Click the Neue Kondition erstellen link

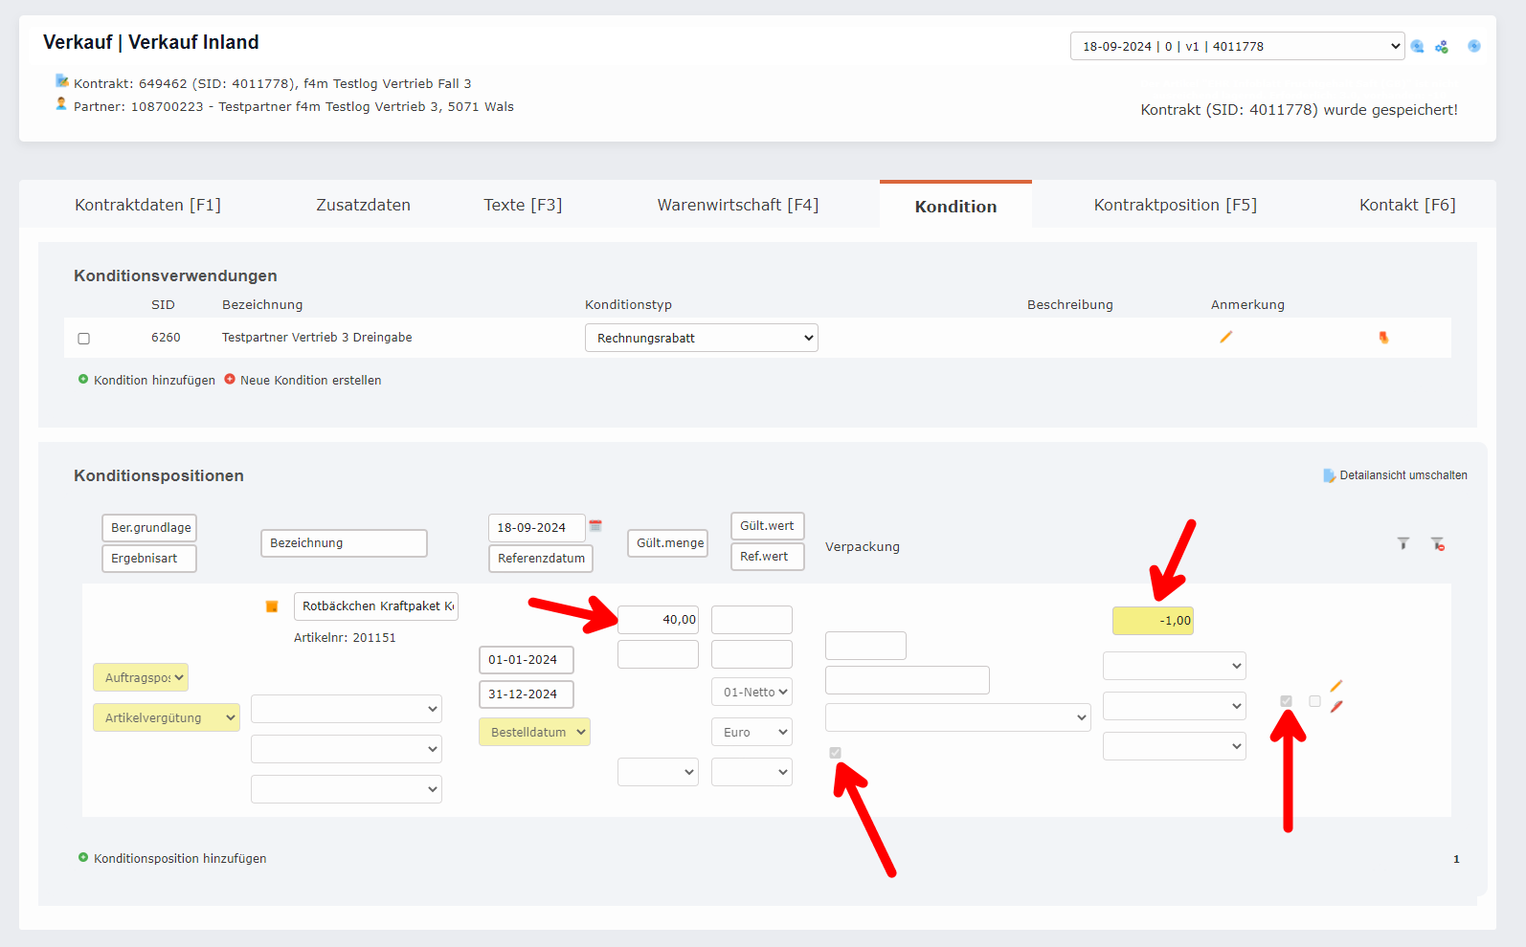(311, 380)
